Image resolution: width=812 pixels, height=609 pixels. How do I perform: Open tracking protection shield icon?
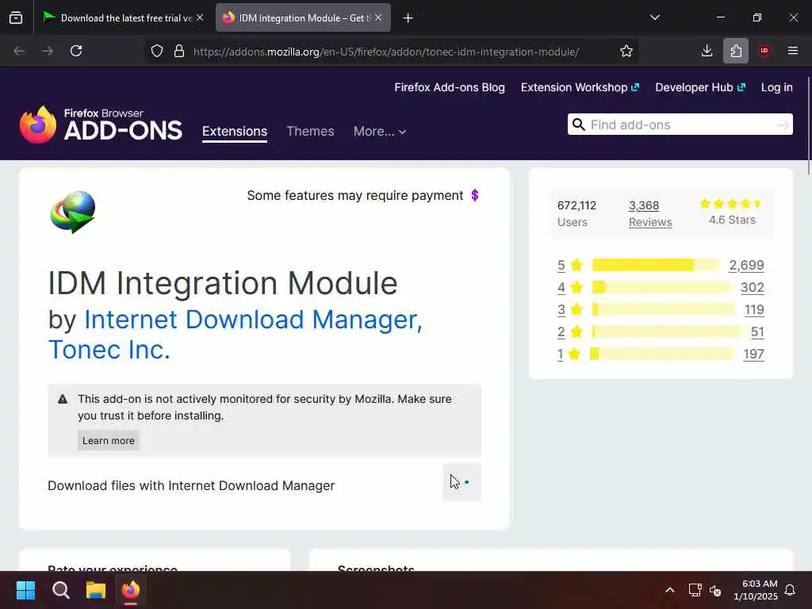(157, 51)
